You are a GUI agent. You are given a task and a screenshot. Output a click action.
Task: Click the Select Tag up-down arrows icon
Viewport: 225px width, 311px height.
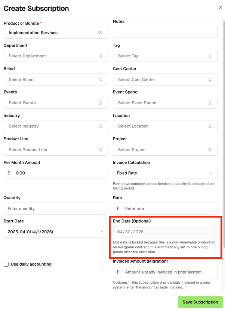[210, 56]
